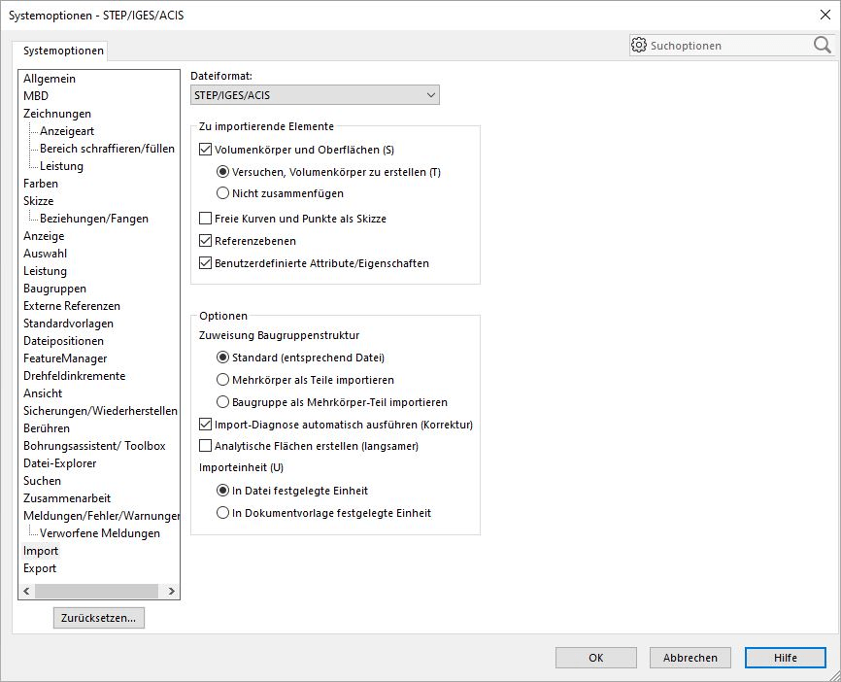
Task: Select Baugruppe als Mehrkörper-Teil importieren
Action: (x=221, y=401)
